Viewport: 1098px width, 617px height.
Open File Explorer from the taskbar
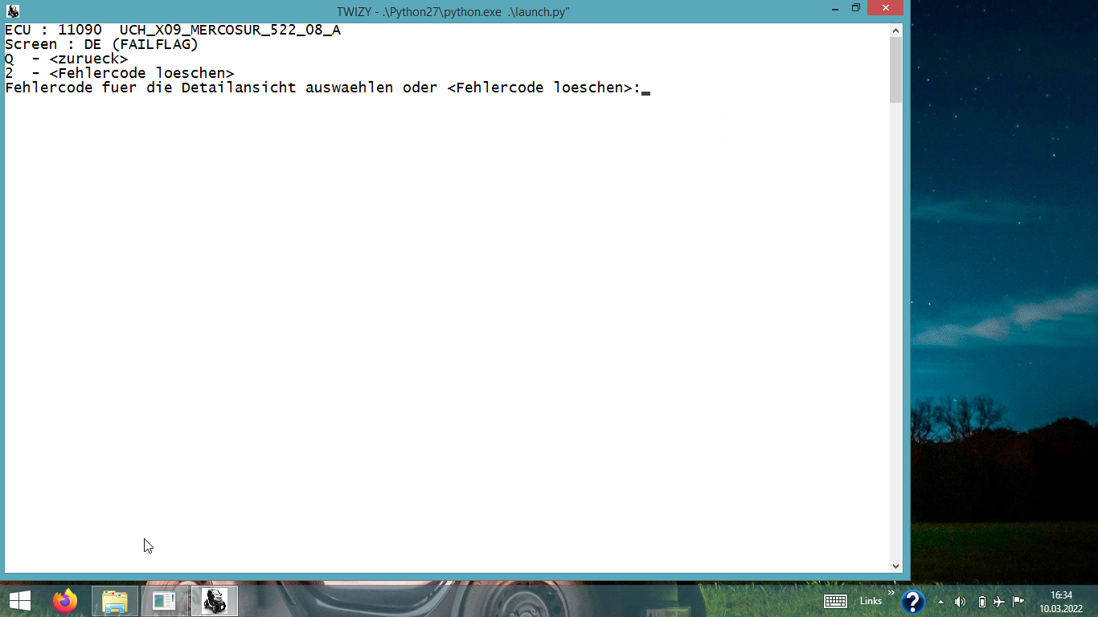(x=115, y=601)
